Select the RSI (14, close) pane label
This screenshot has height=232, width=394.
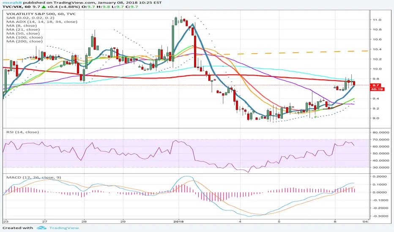[x=22, y=132]
